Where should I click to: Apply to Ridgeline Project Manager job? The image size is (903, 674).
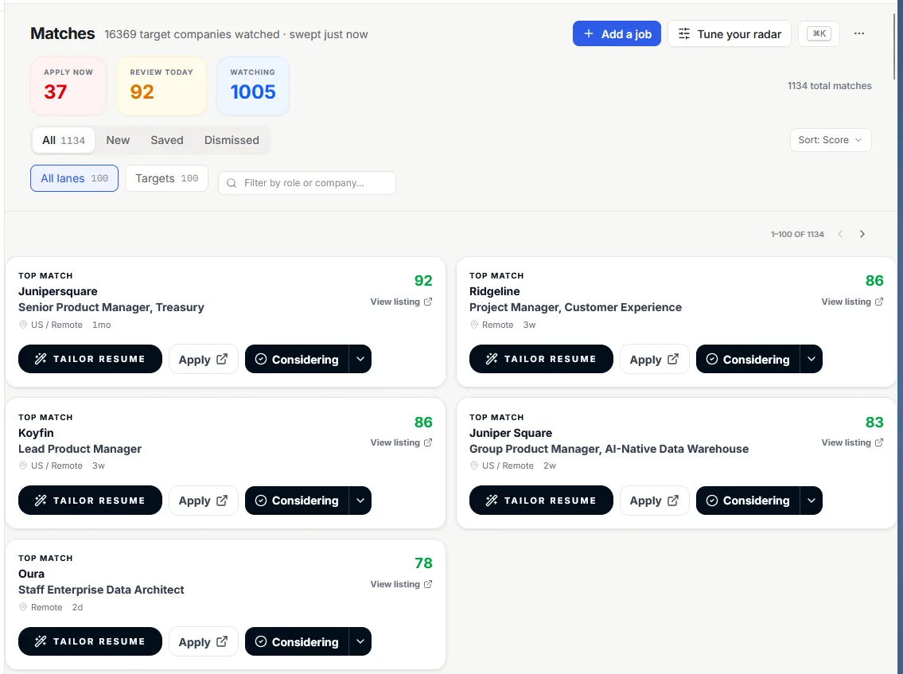pyautogui.click(x=654, y=359)
